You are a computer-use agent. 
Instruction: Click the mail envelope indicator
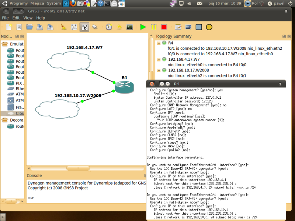pyautogui.click(x=199, y=3)
